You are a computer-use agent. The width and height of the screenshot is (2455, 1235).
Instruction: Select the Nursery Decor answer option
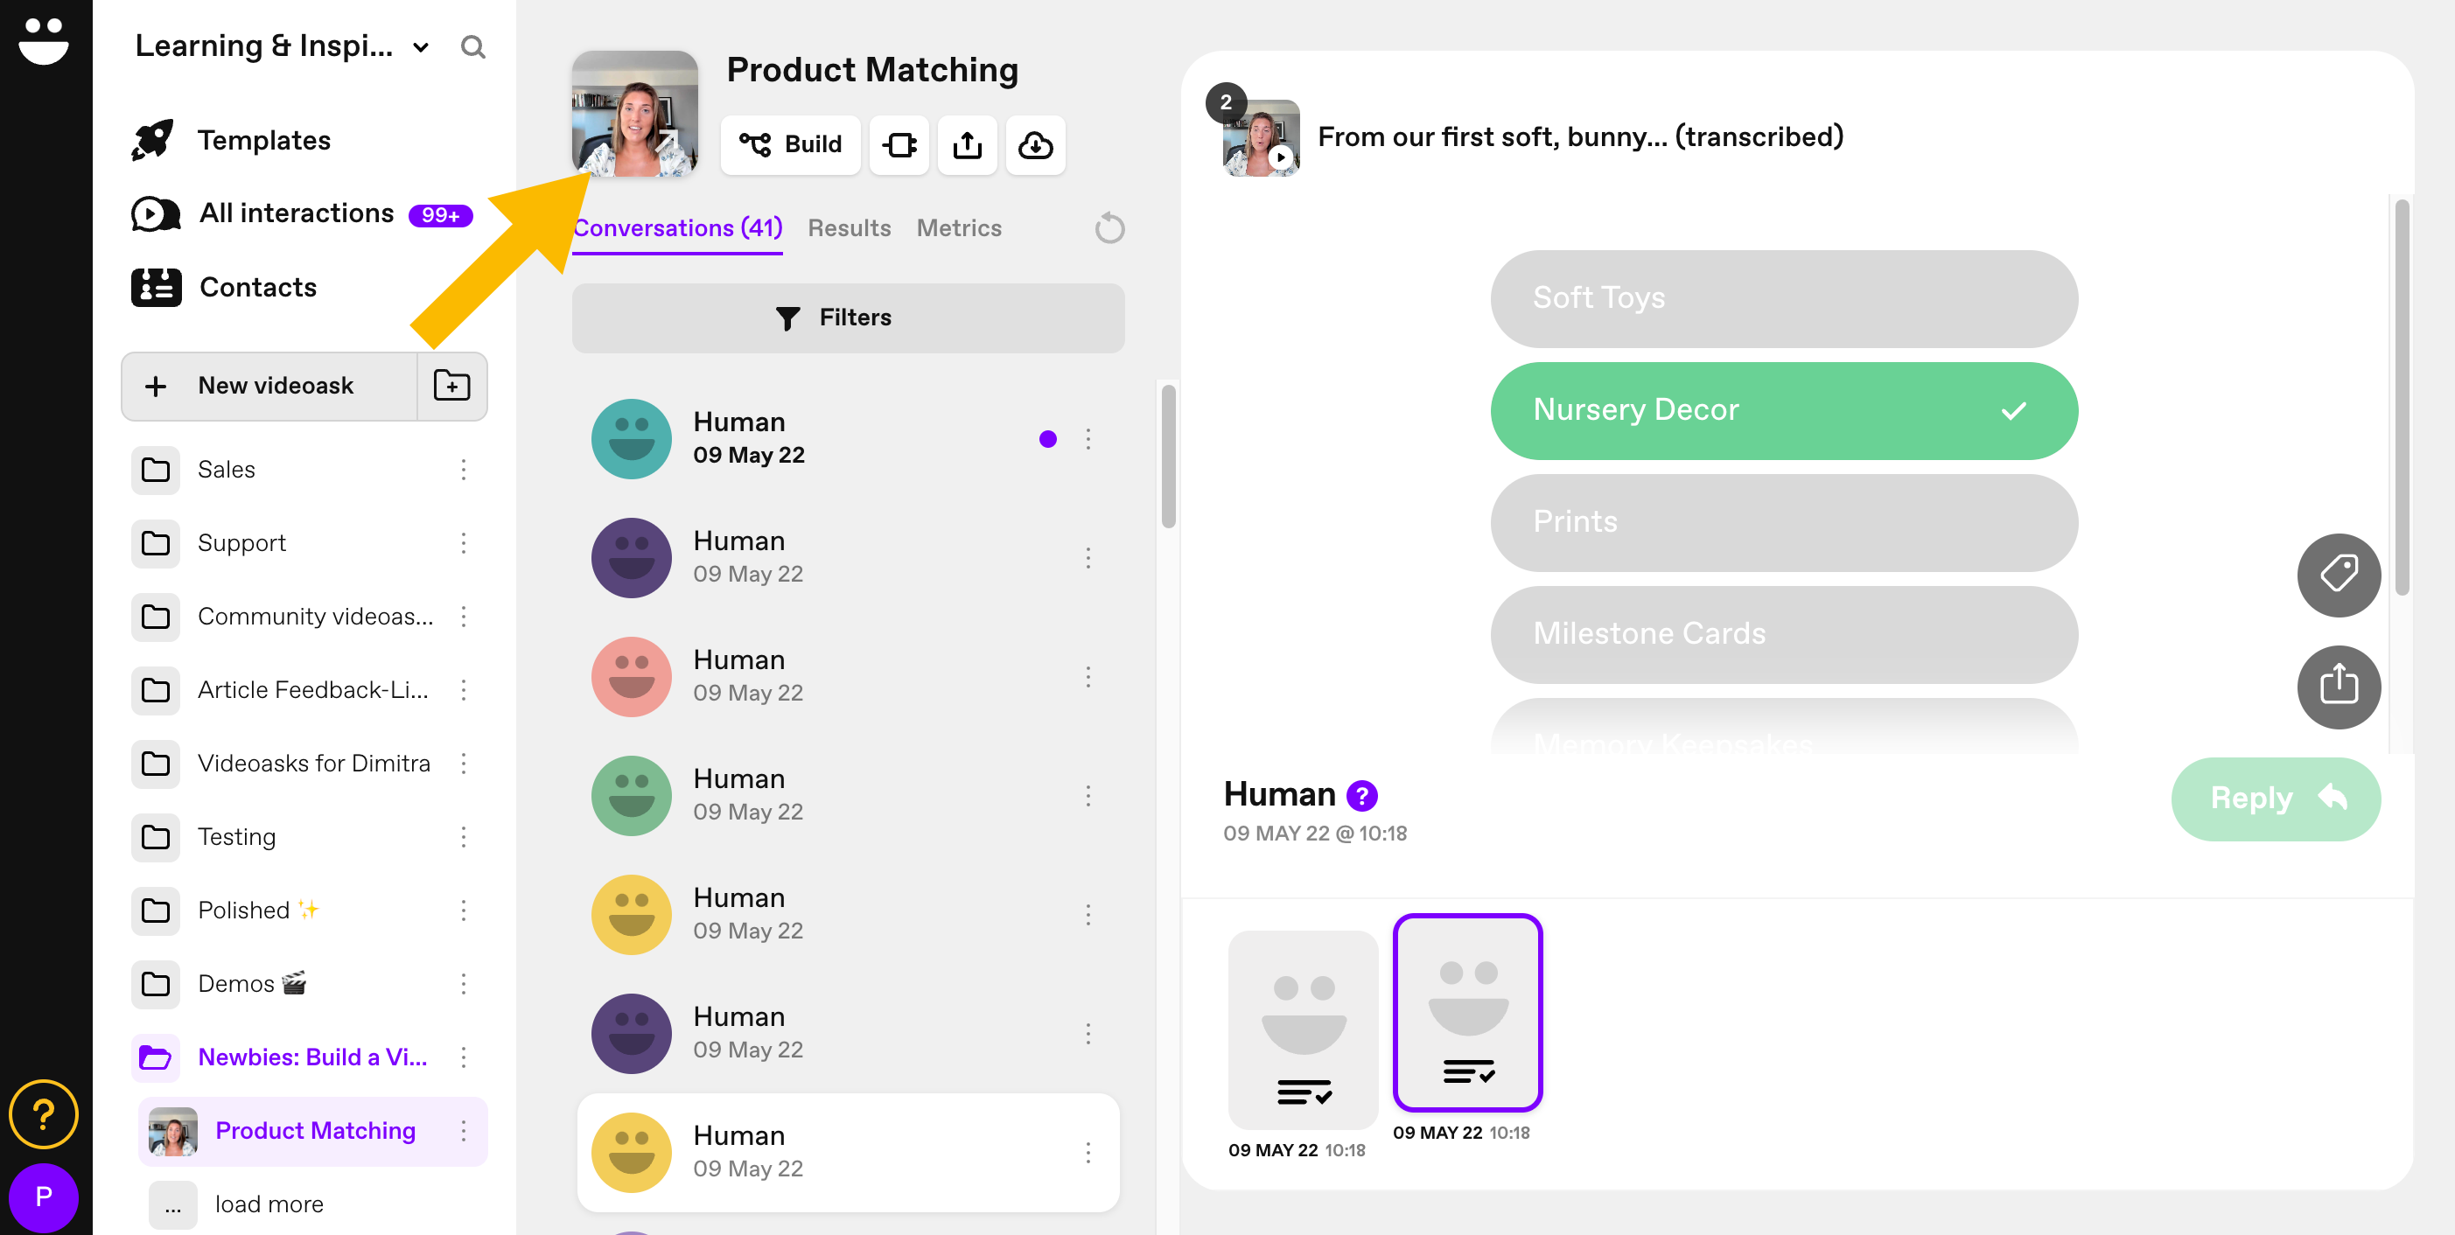pyautogui.click(x=1783, y=411)
